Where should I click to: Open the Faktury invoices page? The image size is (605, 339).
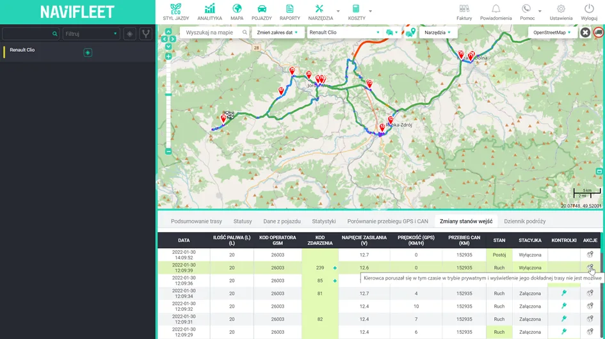[x=464, y=12]
